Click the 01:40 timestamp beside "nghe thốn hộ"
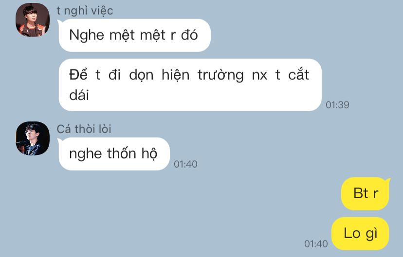 click(x=185, y=164)
